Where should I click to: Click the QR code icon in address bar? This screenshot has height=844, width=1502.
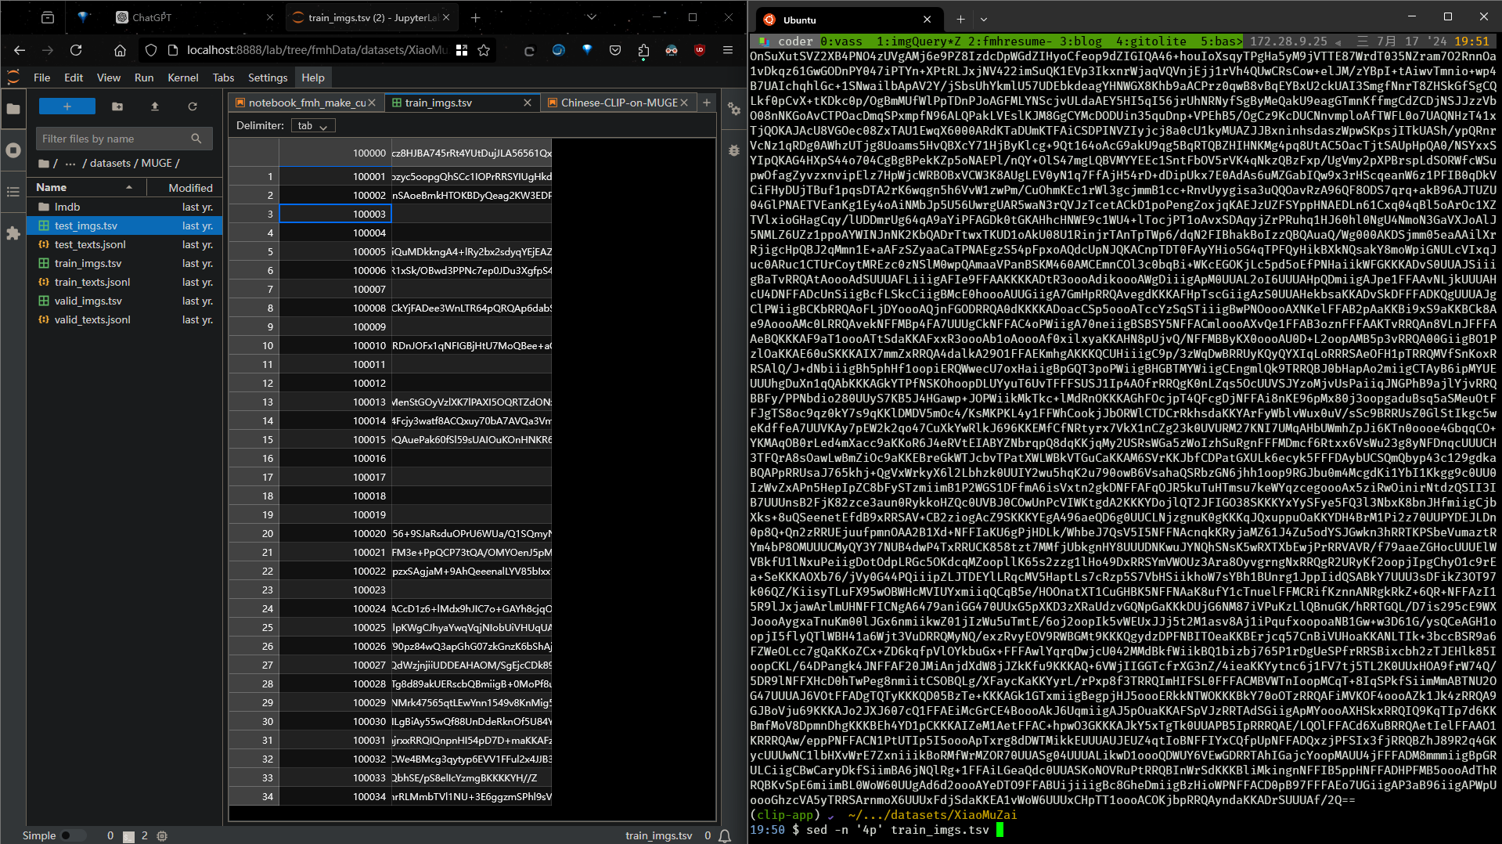[x=462, y=50]
